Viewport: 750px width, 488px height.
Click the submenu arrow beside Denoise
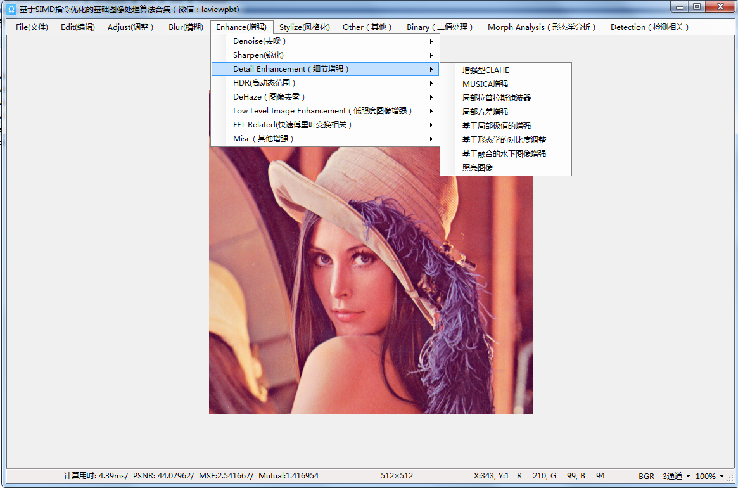pyautogui.click(x=431, y=42)
